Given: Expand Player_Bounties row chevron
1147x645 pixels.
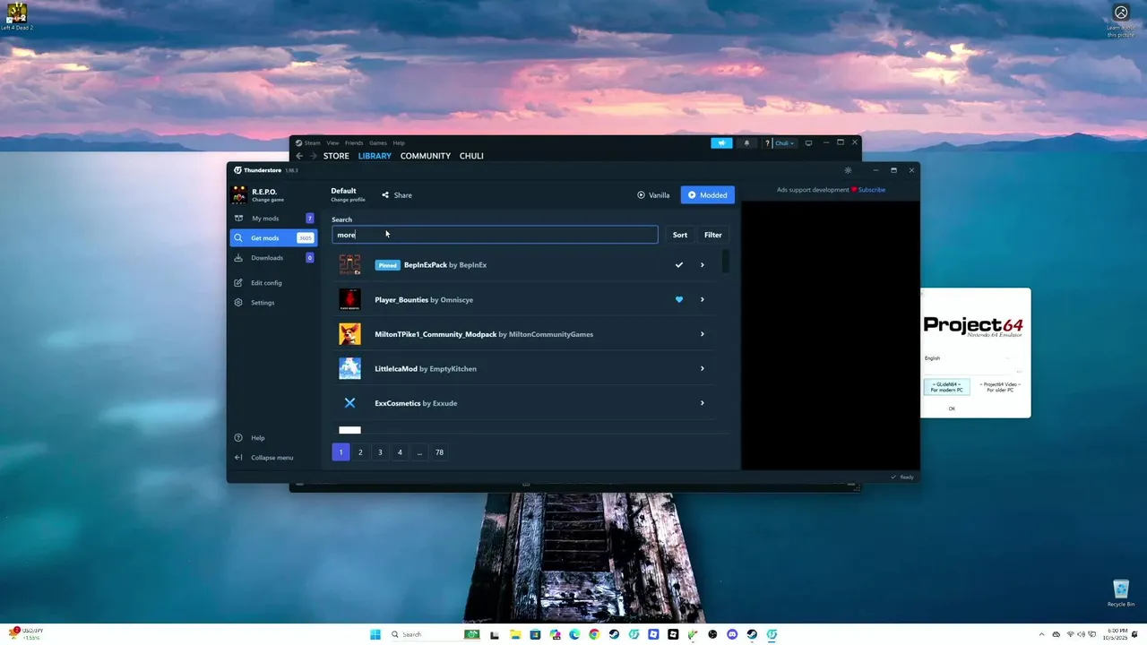Looking at the screenshot, I should pyautogui.click(x=702, y=299).
